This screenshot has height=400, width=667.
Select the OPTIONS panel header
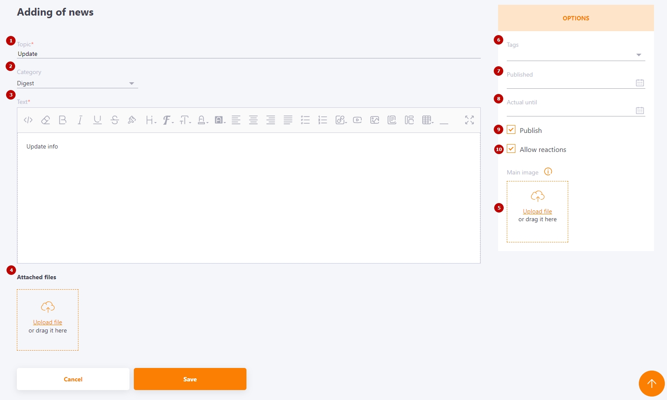(576, 18)
